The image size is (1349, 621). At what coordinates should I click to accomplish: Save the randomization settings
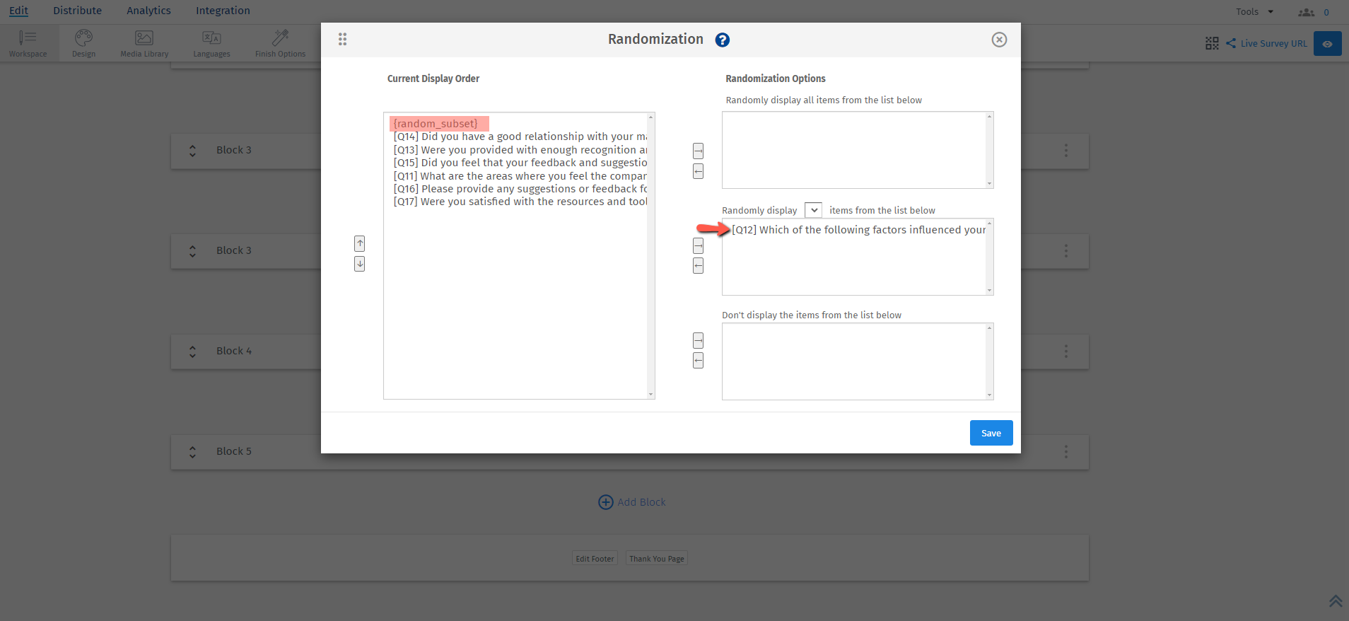click(x=991, y=433)
